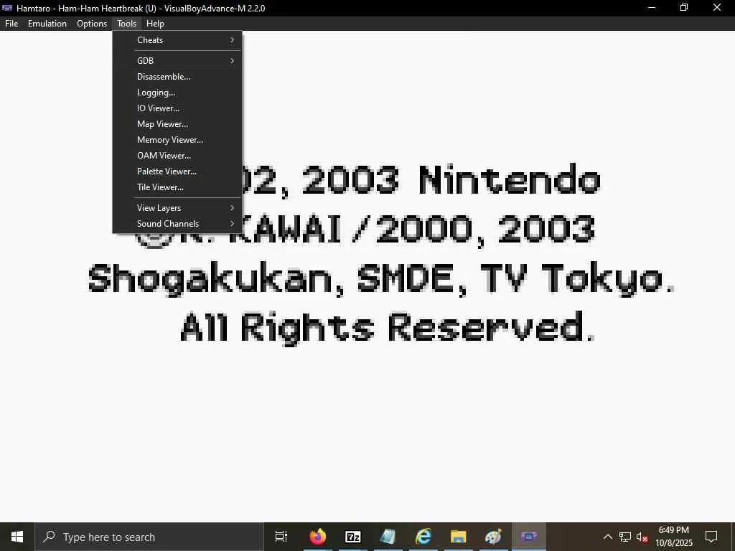Open the File menu
735x551 pixels.
(x=11, y=24)
